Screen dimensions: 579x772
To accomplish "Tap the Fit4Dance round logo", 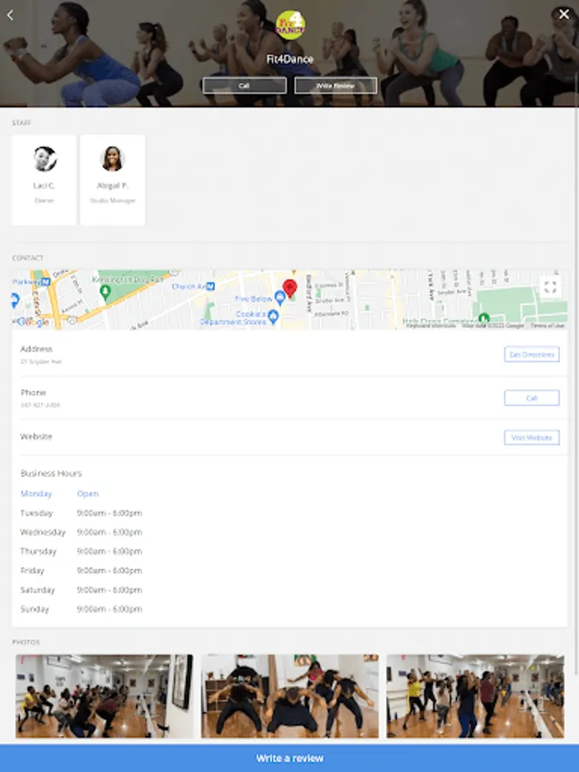I will [x=290, y=25].
